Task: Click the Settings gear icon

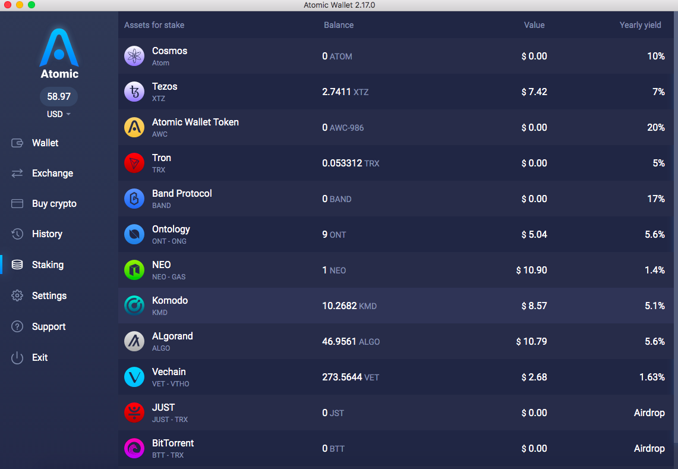Action: tap(17, 295)
